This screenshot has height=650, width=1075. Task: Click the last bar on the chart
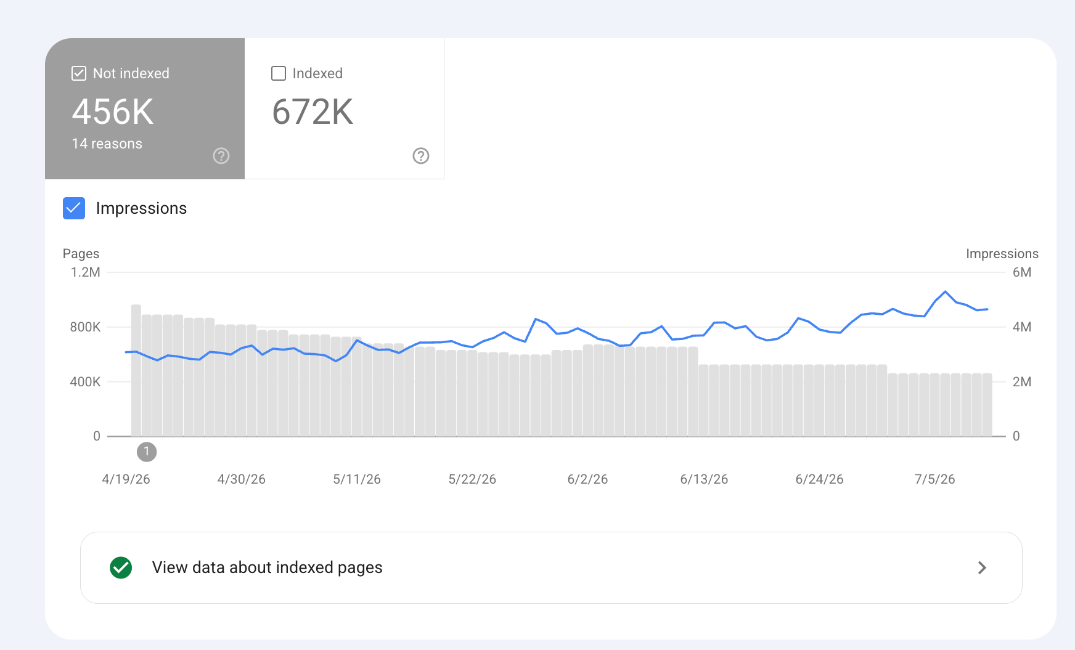click(987, 405)
